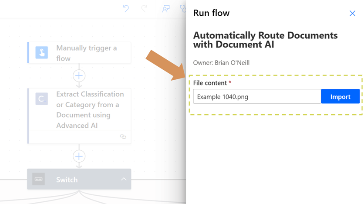
Task: Click the flow name heading in Run flow panel
Action: point(265,40)
